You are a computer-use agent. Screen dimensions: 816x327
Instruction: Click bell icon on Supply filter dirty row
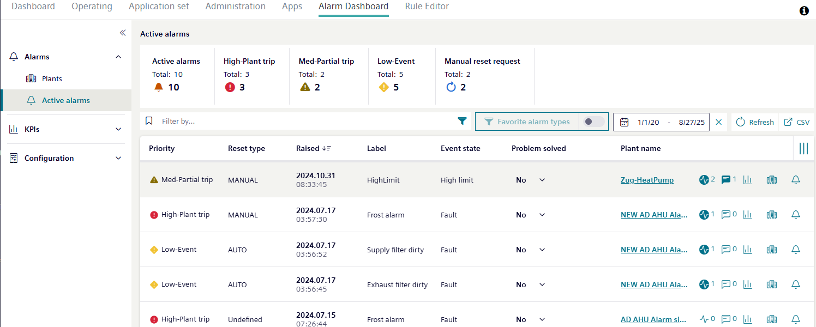click(x=795, y=250)
